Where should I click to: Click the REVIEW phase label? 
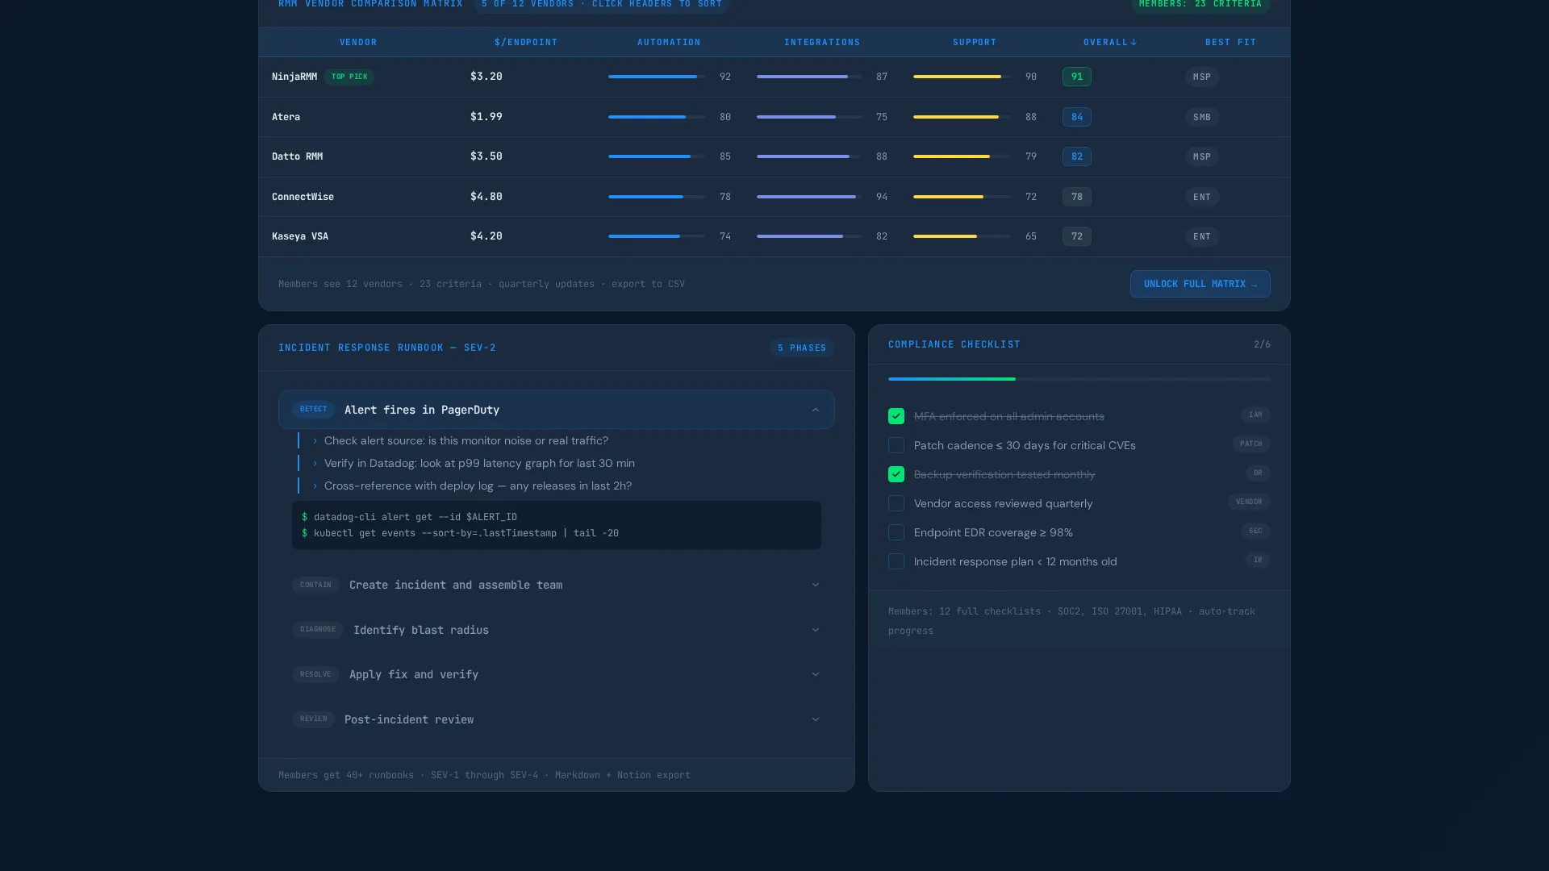coord(313,719)
